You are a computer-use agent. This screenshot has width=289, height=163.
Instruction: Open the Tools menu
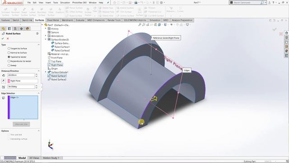(56, 3)
